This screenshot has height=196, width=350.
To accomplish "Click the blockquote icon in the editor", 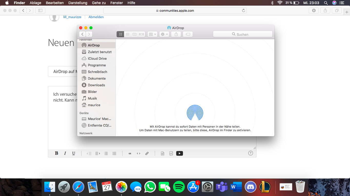I will pos(130,153).
